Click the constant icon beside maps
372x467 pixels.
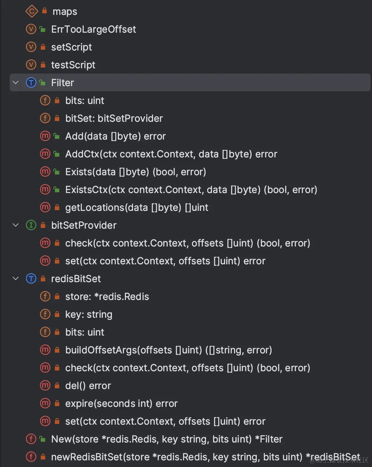click(x=31, y=12)
